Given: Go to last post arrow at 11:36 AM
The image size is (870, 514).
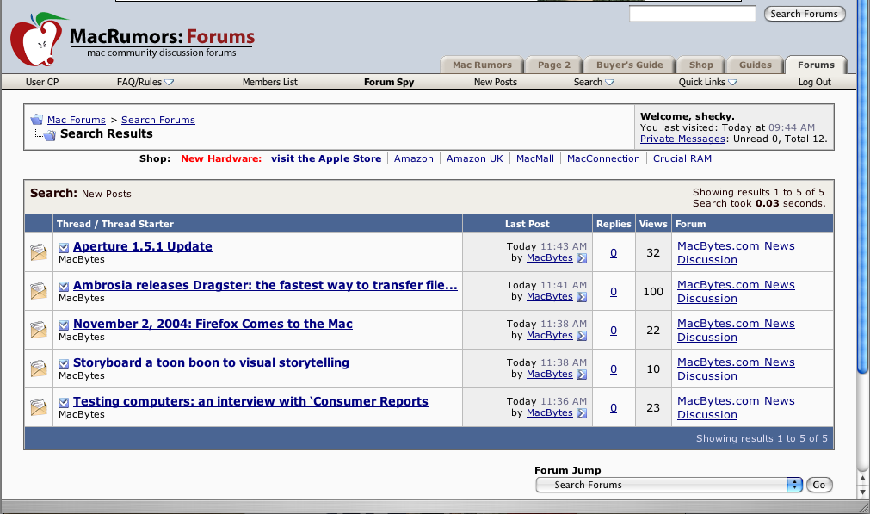Looking at the screenshot, I should coord(582,413).
